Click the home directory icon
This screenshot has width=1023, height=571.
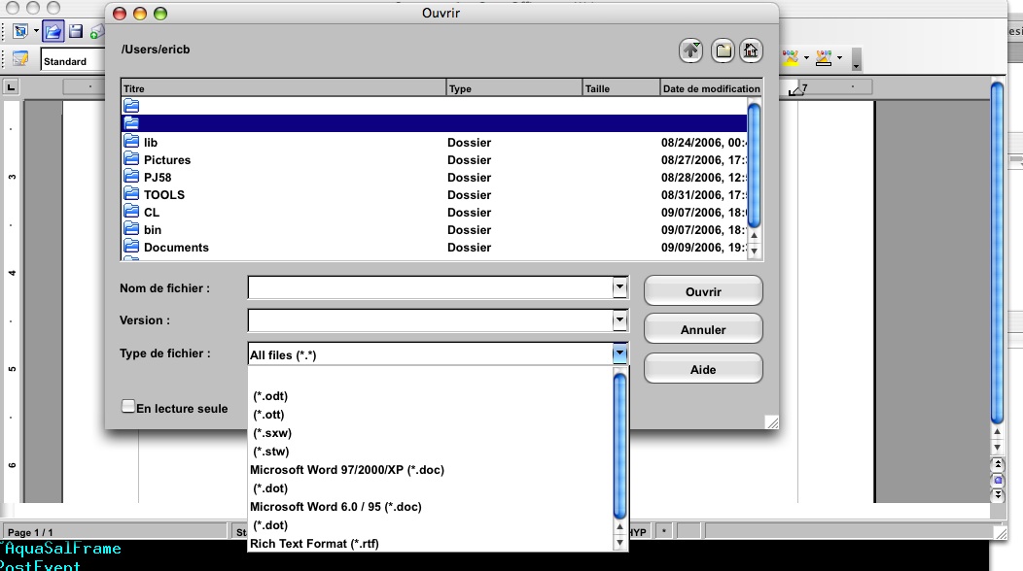pyautogui.click(x=751, y=50)
